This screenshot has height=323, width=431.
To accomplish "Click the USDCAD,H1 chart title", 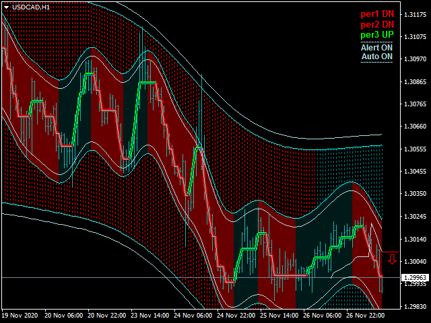I will [31, 7].
